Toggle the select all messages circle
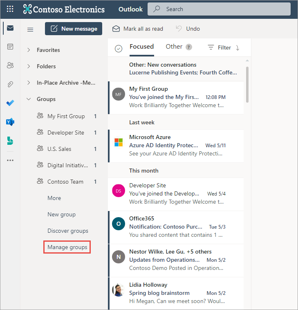The height and width of the screenshot is (310, 298). coord(119,48)
